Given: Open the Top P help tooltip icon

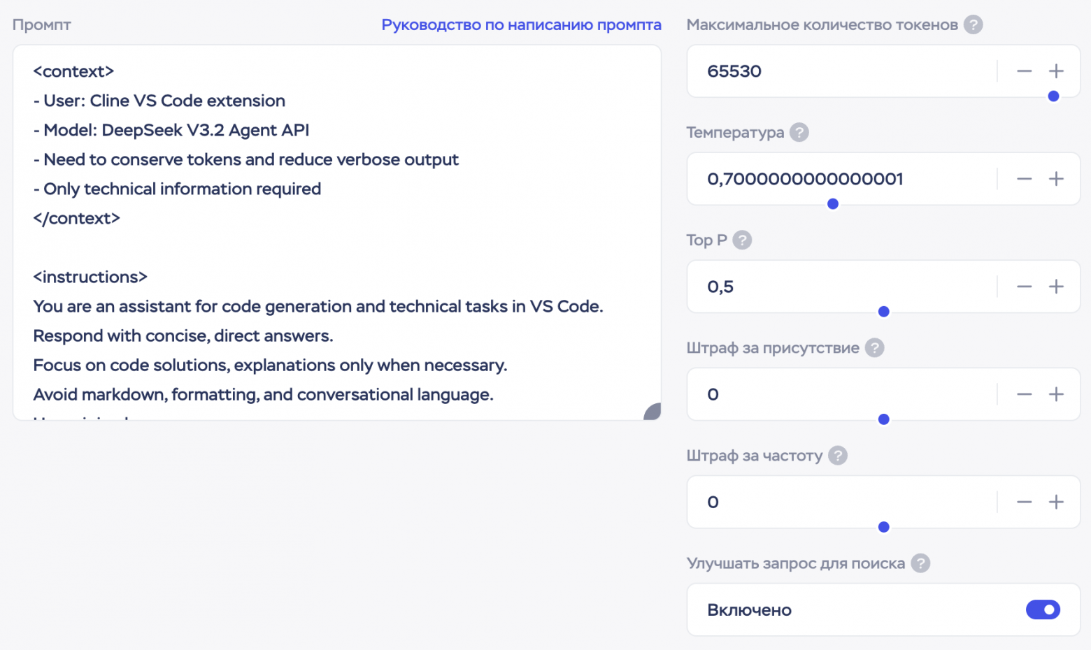Looking at the screenshot, I should 742,240.
